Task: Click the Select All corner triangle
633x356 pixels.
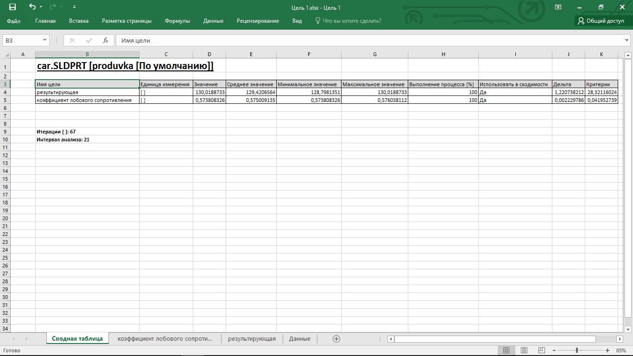Action: tap(6, 55)
